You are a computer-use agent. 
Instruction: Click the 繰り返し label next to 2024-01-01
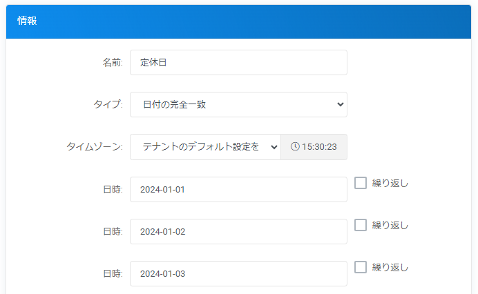(x=390, y=183)
